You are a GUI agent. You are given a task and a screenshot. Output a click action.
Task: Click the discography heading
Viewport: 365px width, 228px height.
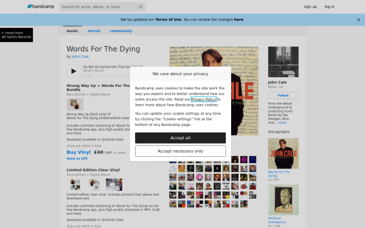tap(279, 132)
